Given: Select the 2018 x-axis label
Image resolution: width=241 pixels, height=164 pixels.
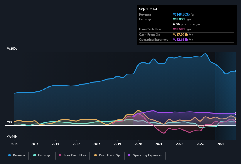Looking at the screenshot, I should tap(97, 144).
